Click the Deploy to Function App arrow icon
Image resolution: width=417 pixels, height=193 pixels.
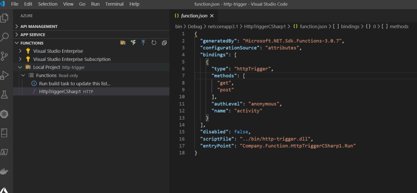coord(143,43)
